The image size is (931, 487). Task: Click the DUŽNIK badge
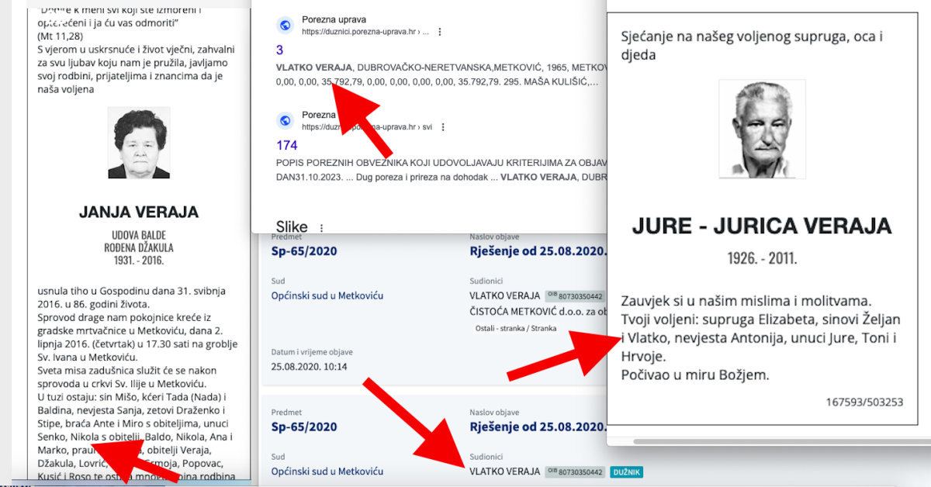(626, 471)
